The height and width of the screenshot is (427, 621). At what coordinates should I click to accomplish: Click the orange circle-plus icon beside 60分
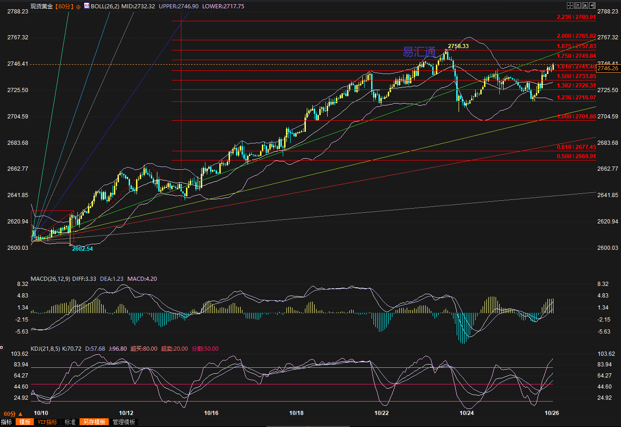coord(78,6)
